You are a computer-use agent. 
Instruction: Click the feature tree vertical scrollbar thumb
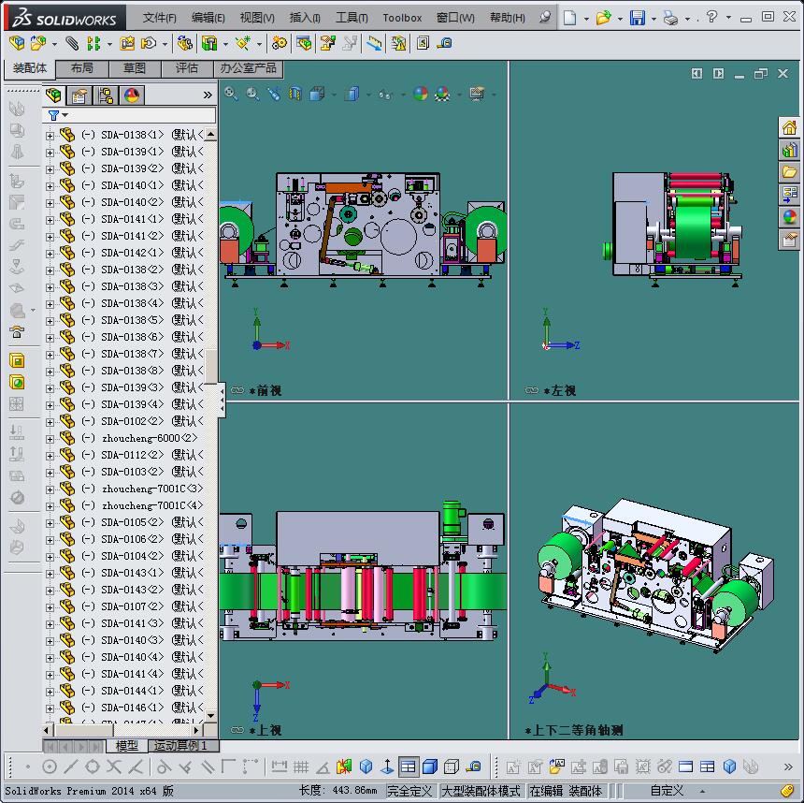click(210, 366)
